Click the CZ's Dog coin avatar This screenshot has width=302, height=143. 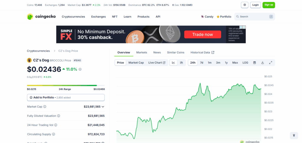tap(29, 60)
